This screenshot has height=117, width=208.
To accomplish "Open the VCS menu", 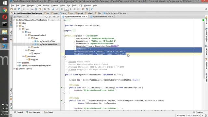I will (x=80, y=6).
